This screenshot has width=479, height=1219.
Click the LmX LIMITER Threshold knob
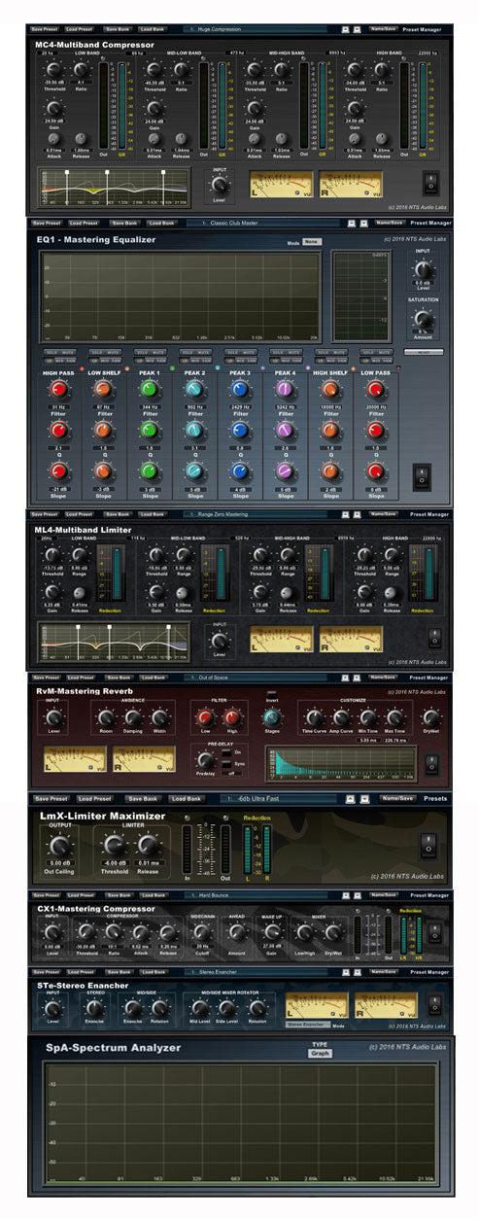point(115,846)
